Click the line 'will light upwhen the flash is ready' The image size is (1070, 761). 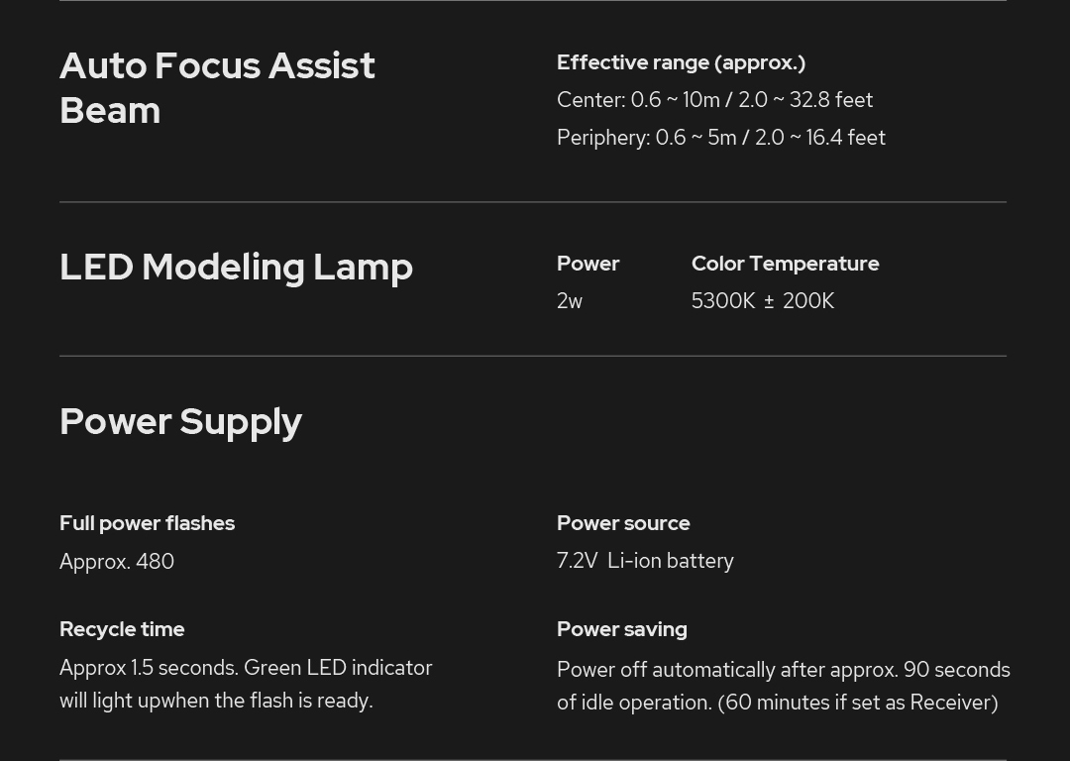(216, 701)
